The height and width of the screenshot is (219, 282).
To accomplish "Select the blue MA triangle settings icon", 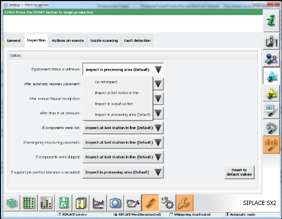I will coord(271,76).
